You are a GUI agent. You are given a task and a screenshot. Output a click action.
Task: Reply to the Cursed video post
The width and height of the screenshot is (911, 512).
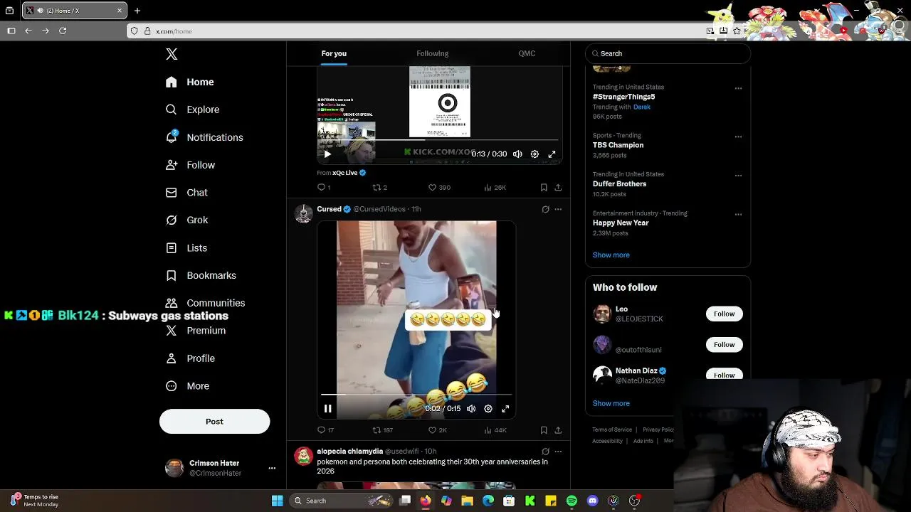click(x=325, y=430)
